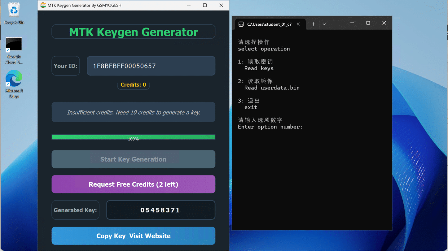Select the Microsoft Edge desktop icon
The image size is (448, 251).
tap(14, 81)
